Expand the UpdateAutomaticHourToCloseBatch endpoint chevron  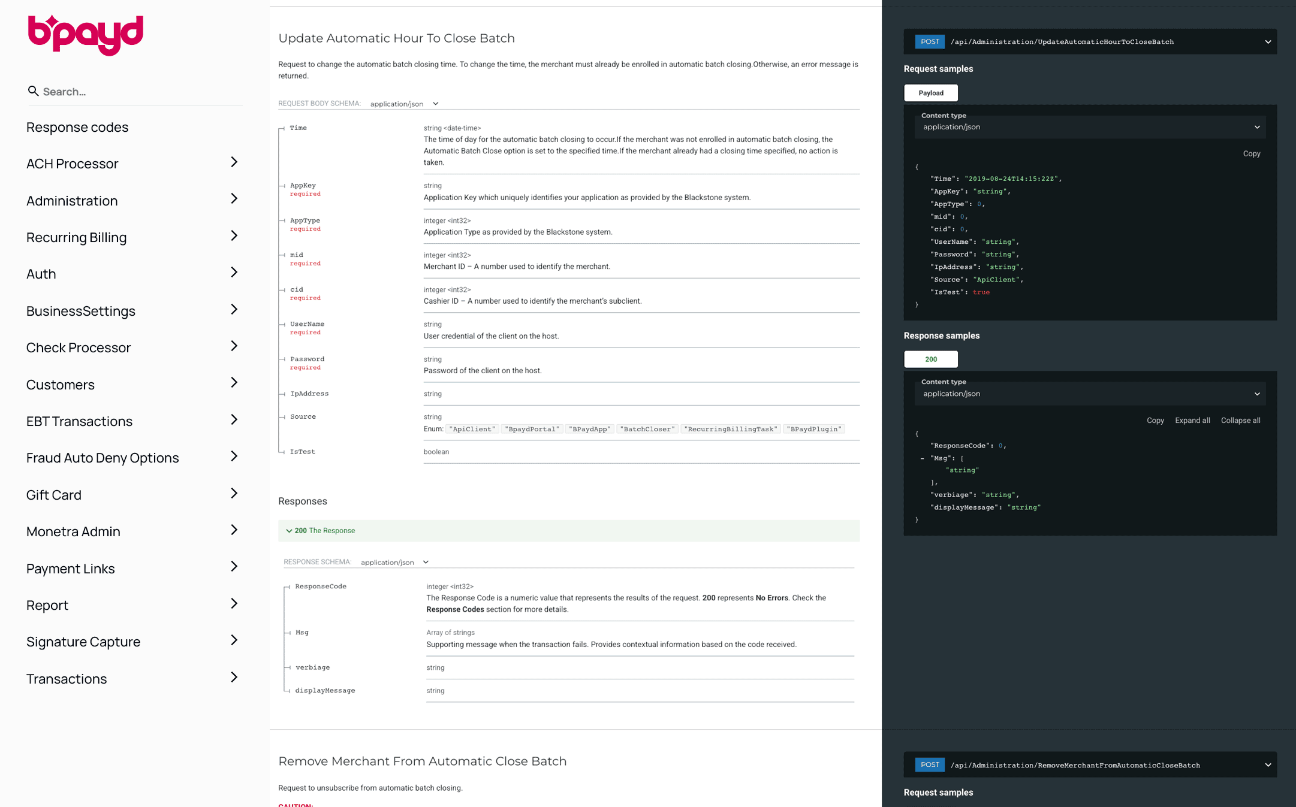1268,42
